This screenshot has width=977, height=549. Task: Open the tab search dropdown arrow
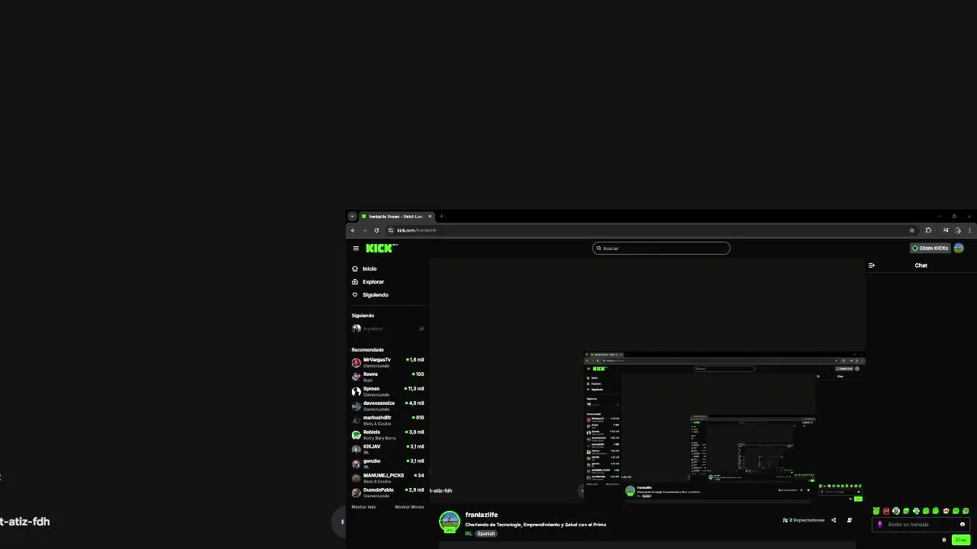[353, 217]
